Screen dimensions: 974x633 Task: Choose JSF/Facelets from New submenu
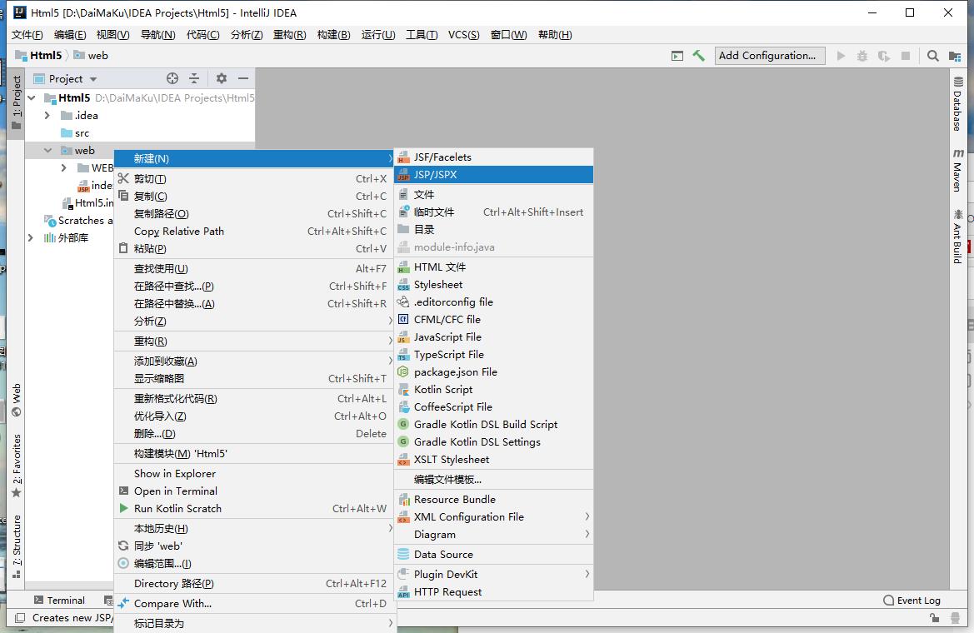(x=494, y=157)
